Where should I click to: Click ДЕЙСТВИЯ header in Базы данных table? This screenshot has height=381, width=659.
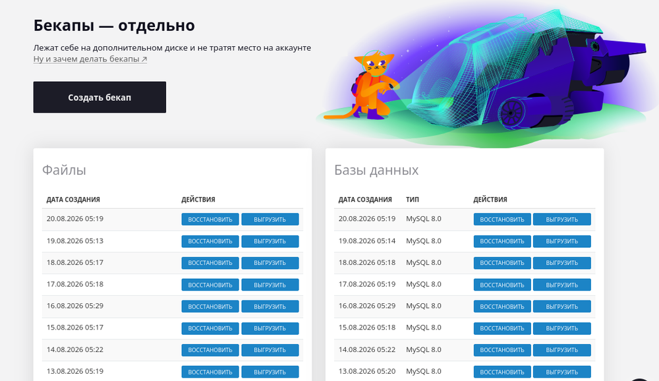pos(490,199)
